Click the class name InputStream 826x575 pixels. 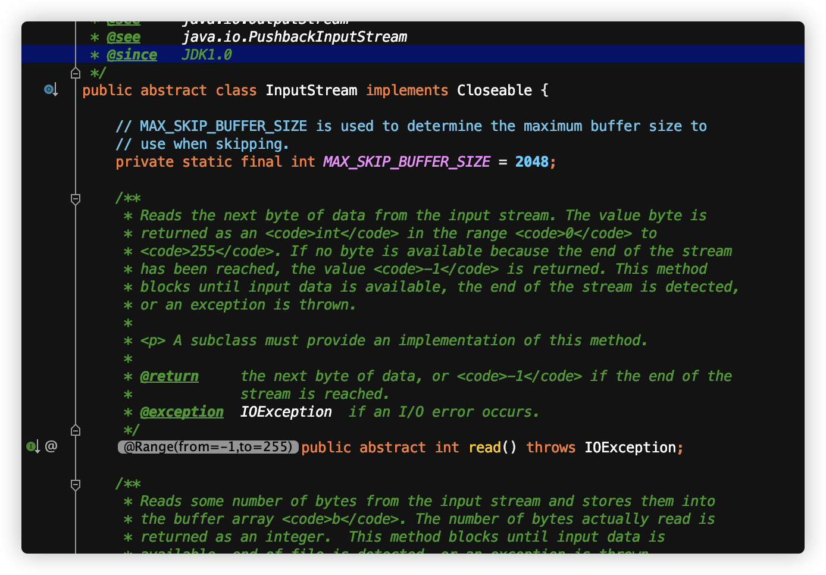pyautogui.click(x=311, y=90)
